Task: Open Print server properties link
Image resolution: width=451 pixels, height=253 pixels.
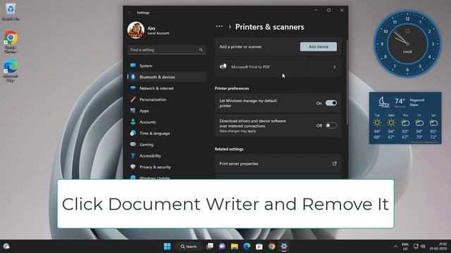Action: pyautogui.click(x=278, y=164)
